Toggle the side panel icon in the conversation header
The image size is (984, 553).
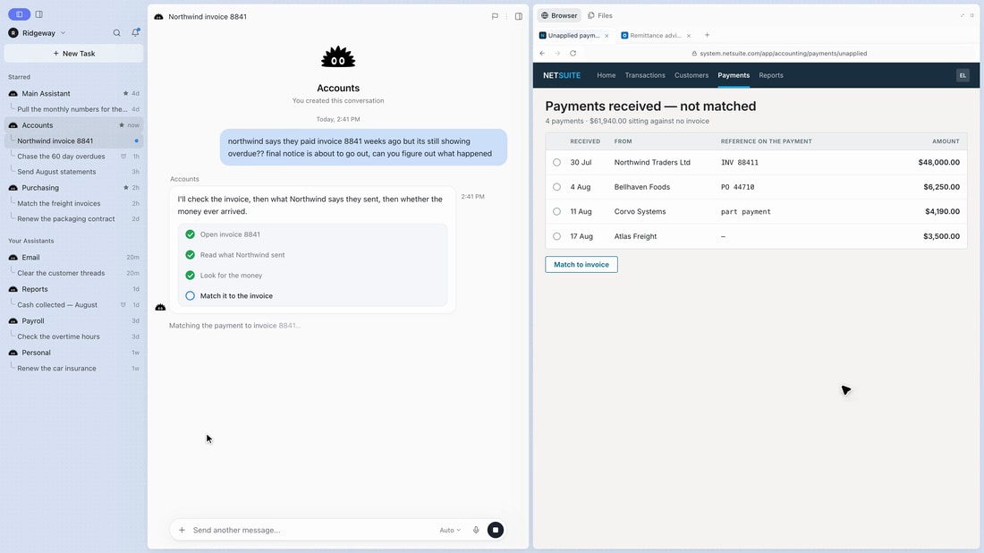pos(518,16)
